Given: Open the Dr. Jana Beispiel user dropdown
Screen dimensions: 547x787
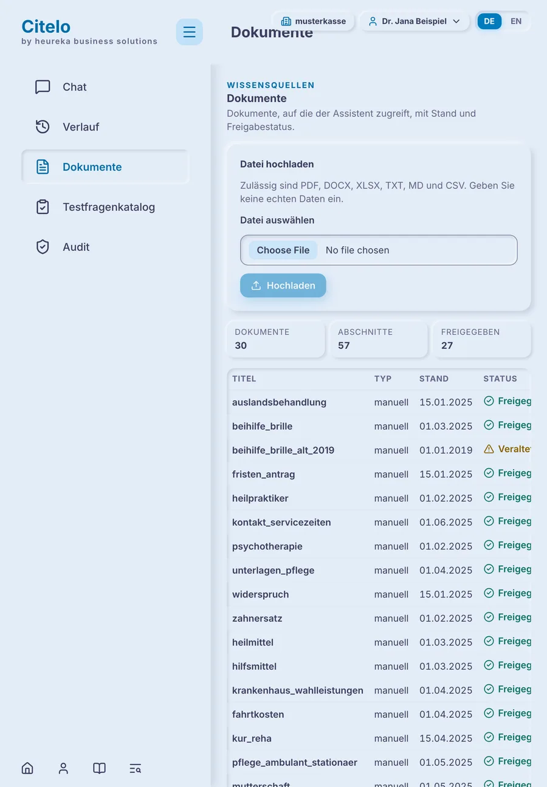Looking at the screenshot, I should (414, 21).
